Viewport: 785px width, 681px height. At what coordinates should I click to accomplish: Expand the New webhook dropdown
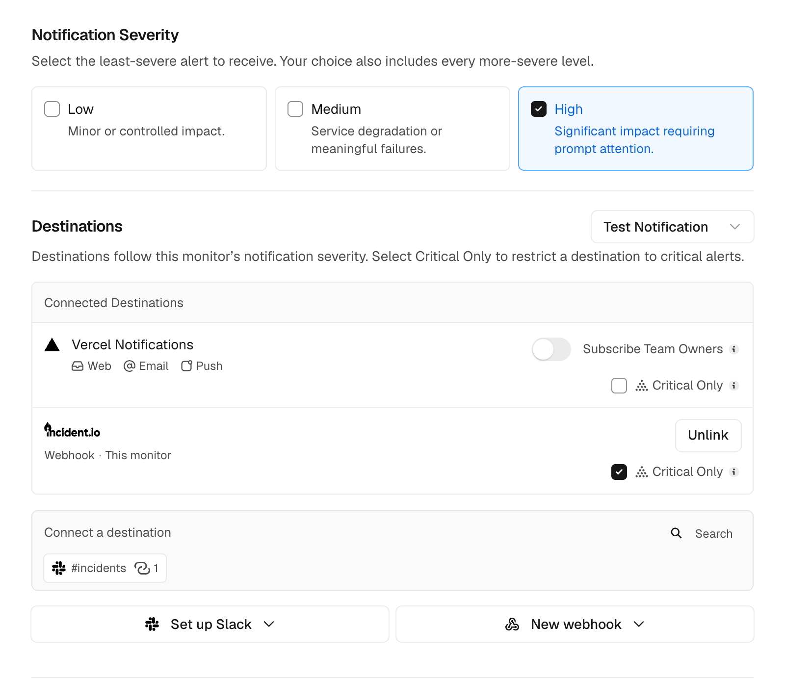[575, 624]
